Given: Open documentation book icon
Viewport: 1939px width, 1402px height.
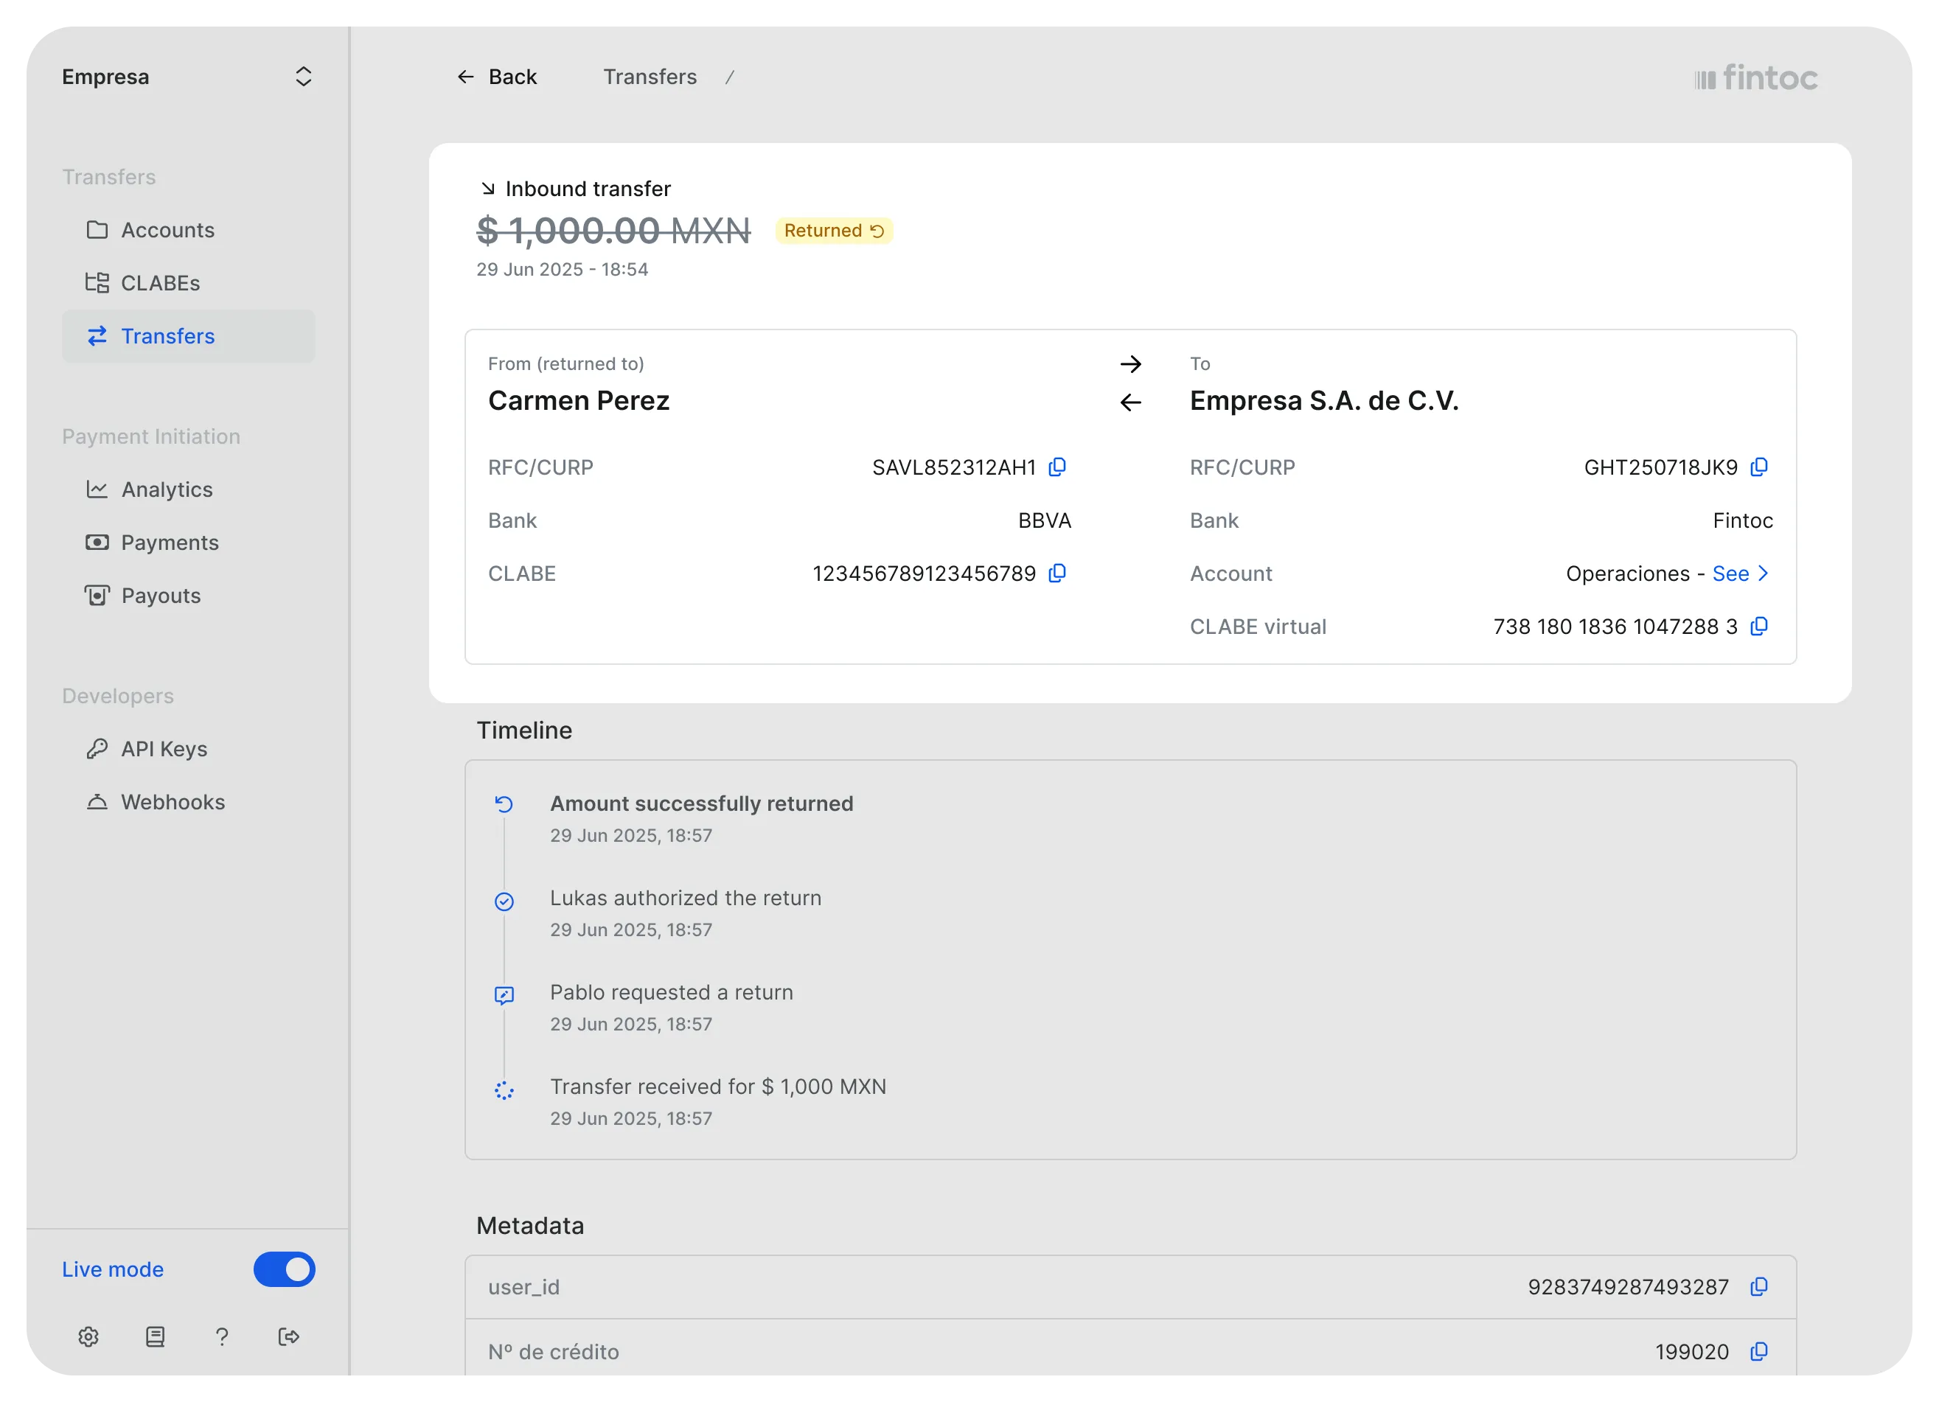Looking at the screenshot, I should [x=155, y=1336].
